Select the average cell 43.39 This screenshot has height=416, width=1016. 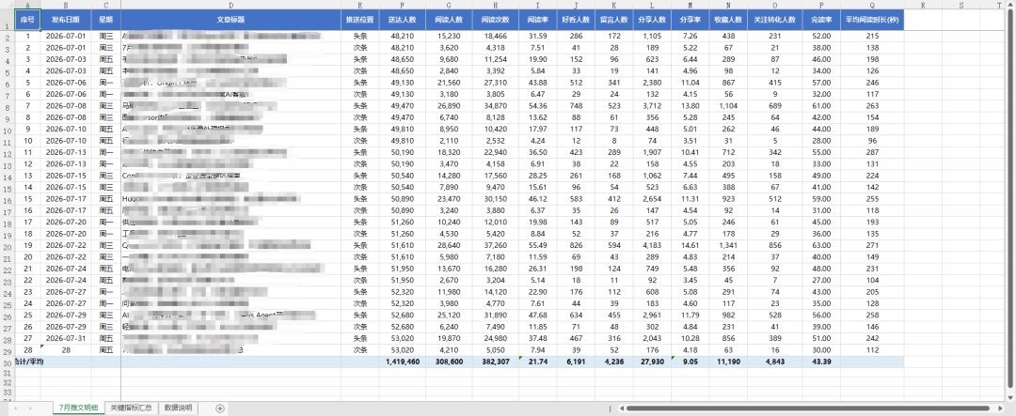click(821, 362)
